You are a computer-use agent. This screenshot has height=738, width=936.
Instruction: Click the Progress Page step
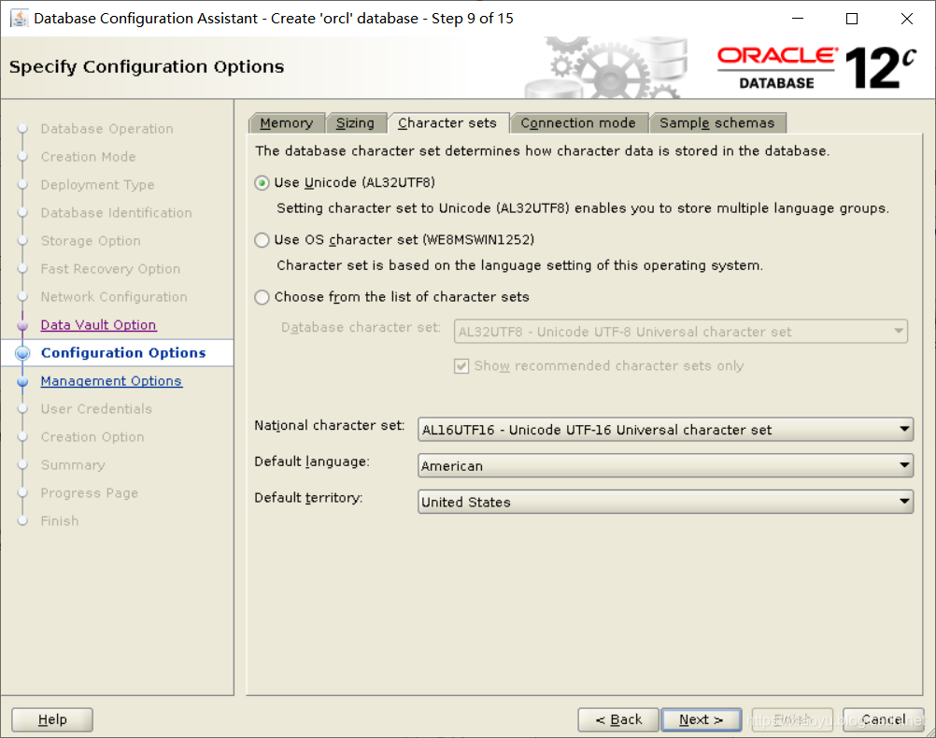pyautogui.click(x=90, y=493)
